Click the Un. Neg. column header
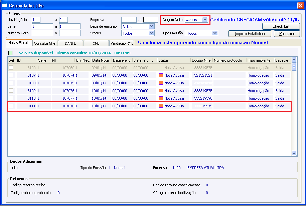This screenshot has width=306, height=206. coord(83,60)
